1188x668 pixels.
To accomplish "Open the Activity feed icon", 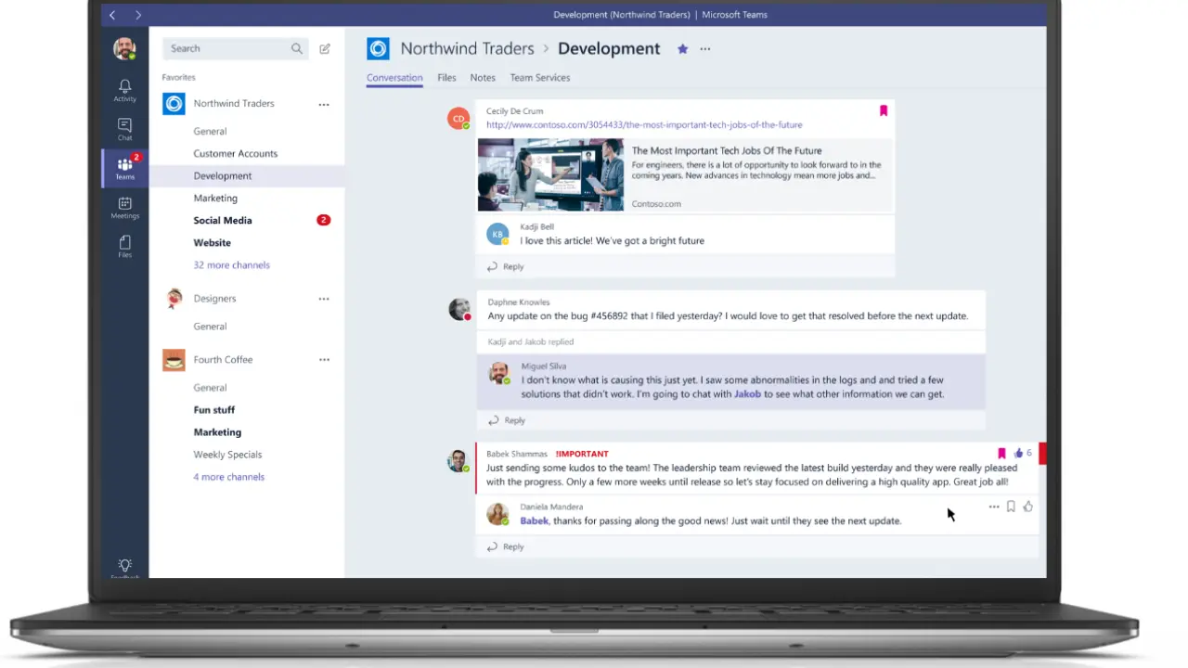I will [x=124, y=89].
